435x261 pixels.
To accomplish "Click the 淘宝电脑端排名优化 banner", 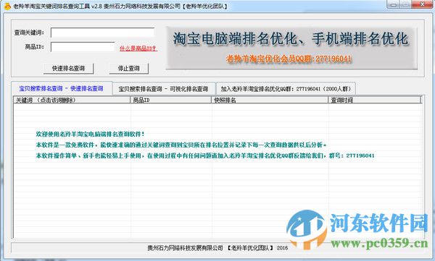I will (x=291, y=48).
